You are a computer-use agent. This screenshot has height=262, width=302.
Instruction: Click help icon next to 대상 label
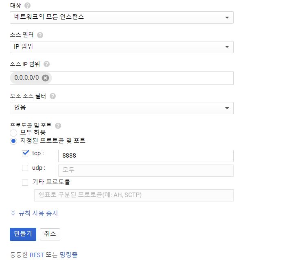pyautogui.click(x=27, y=6)
